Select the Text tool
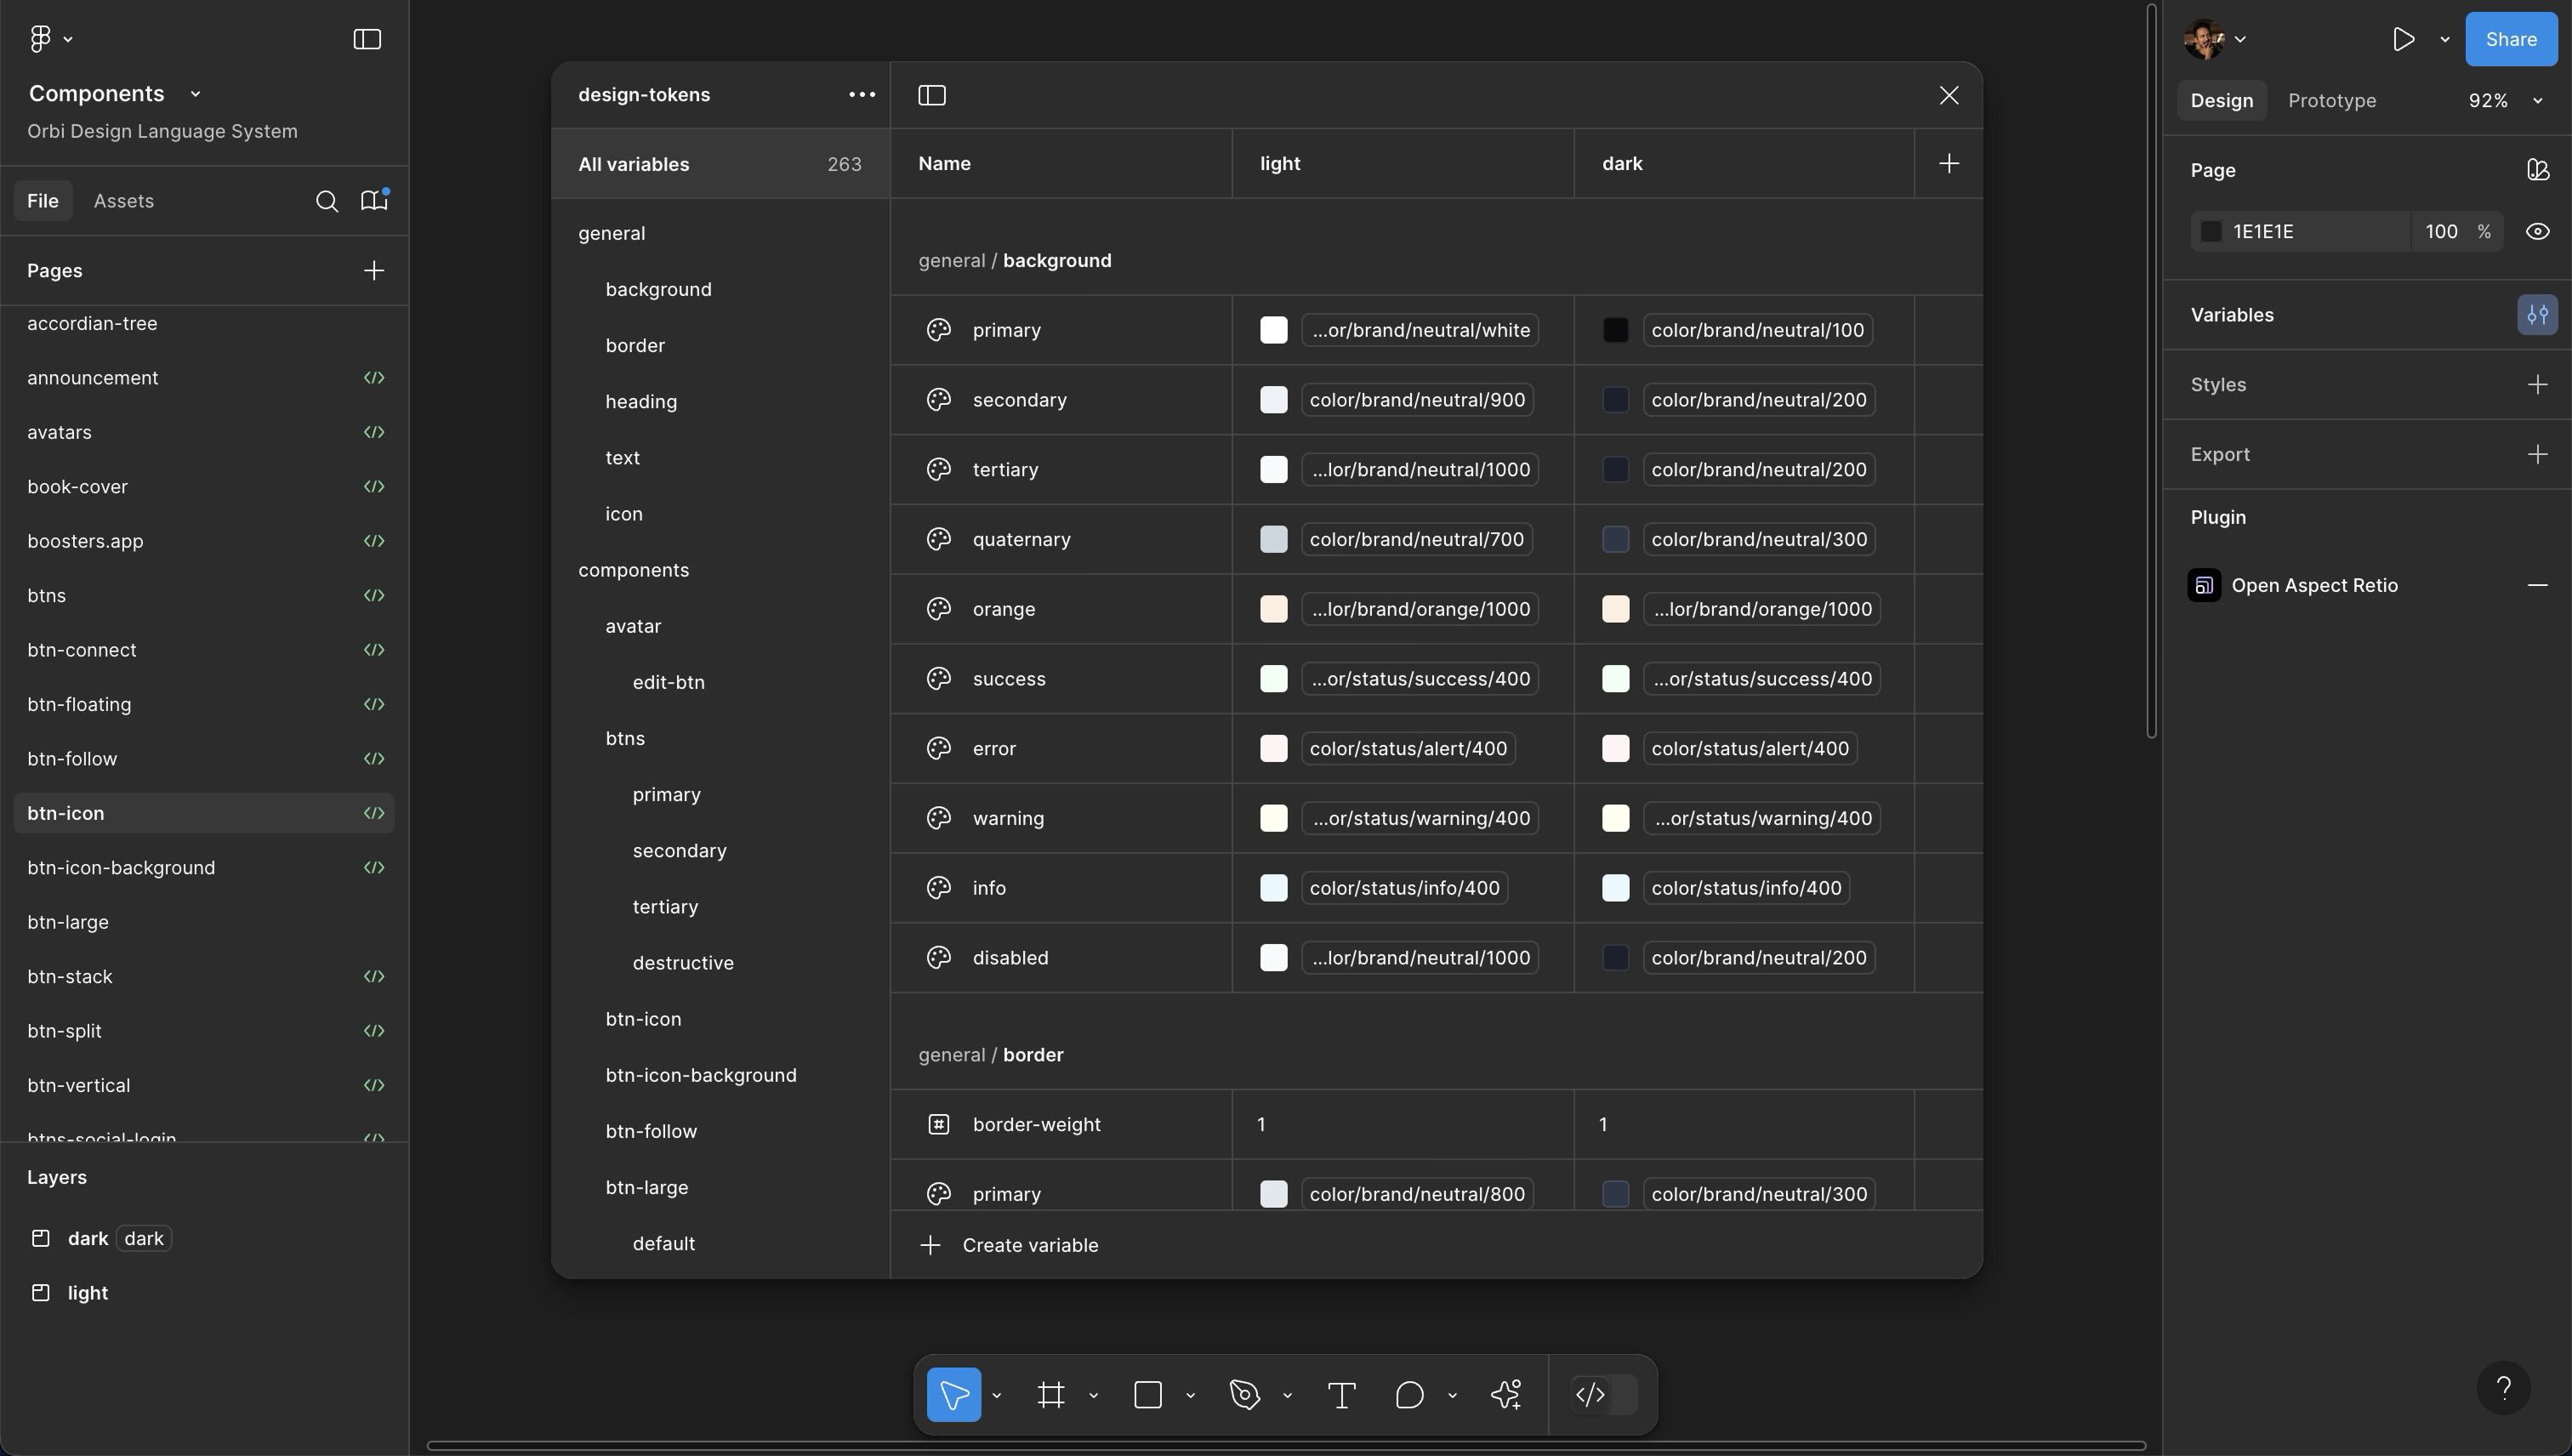2572x1456 pixels. click(1341, 1395)
